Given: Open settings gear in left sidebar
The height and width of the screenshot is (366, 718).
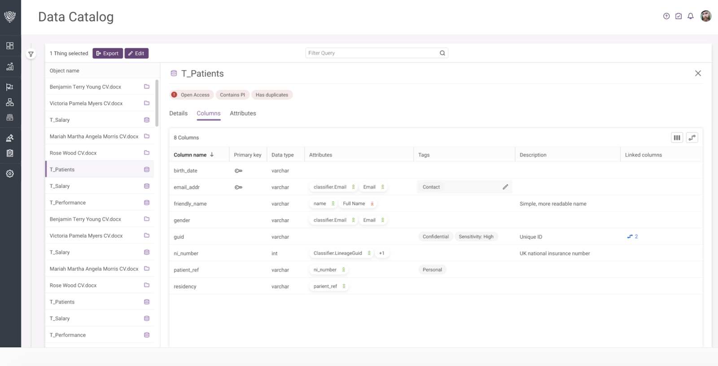Looking at the screenshot, I should 10,174.
